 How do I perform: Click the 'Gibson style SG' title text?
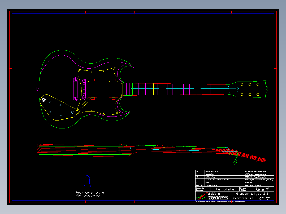click(252, 194)
